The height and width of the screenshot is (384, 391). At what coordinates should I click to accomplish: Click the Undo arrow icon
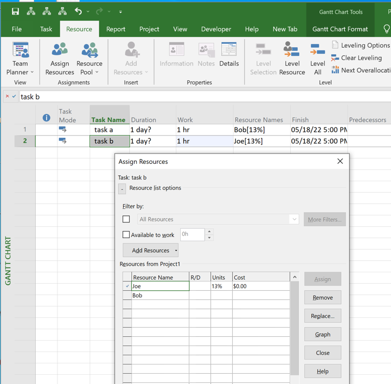tap(78, 11)
